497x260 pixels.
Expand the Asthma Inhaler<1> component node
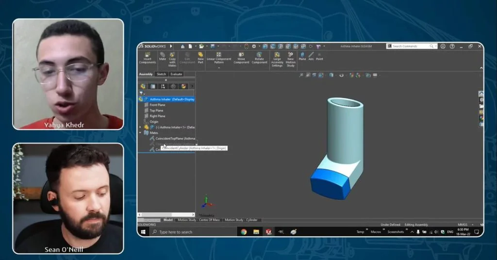(x=140, y=127)
